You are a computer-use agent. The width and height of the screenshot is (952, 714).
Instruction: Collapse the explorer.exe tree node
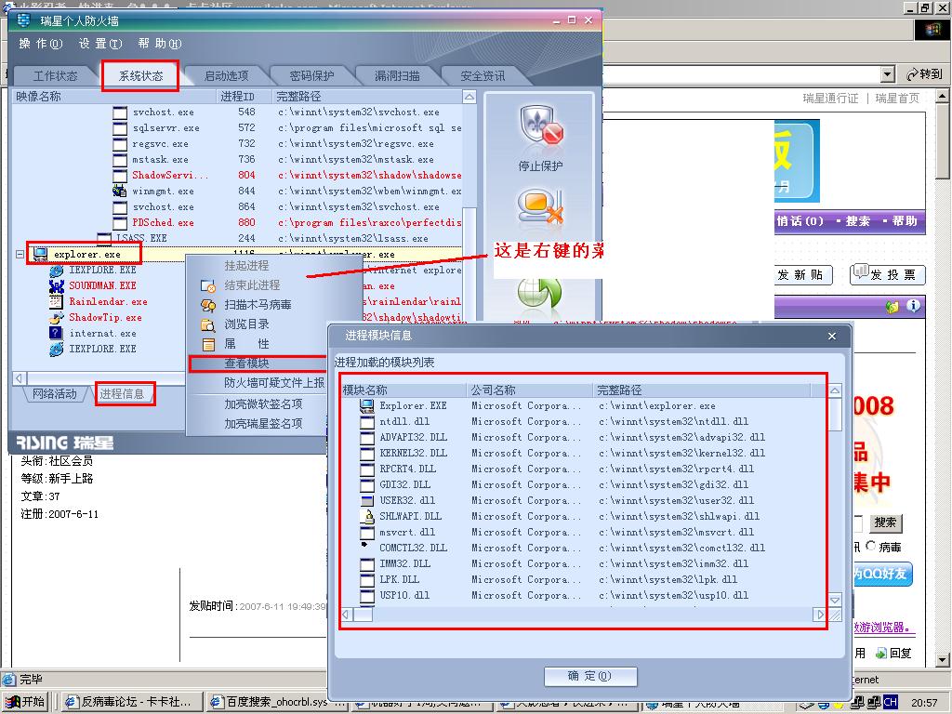tap(20, 255)
